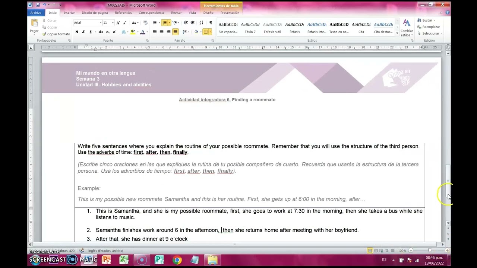Increase paragraph indent
The image size is (477, 268).
click(192, 23)
